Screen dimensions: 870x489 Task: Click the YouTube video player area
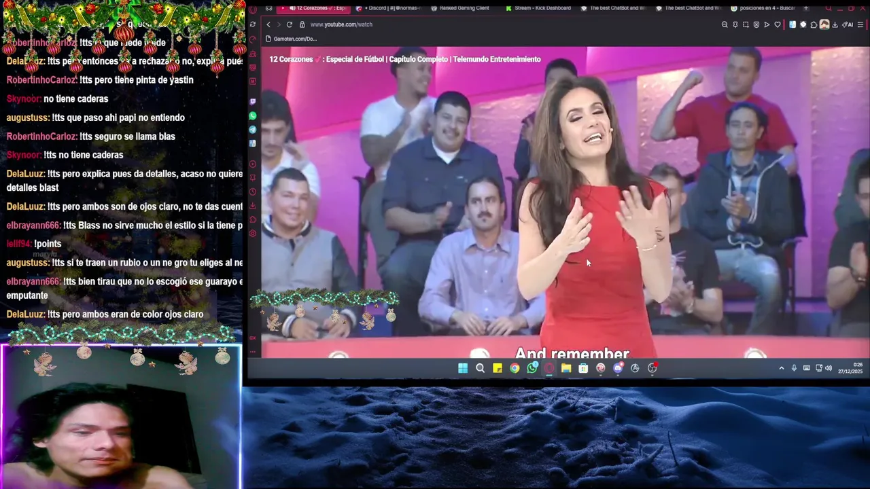tap(564, 204)
